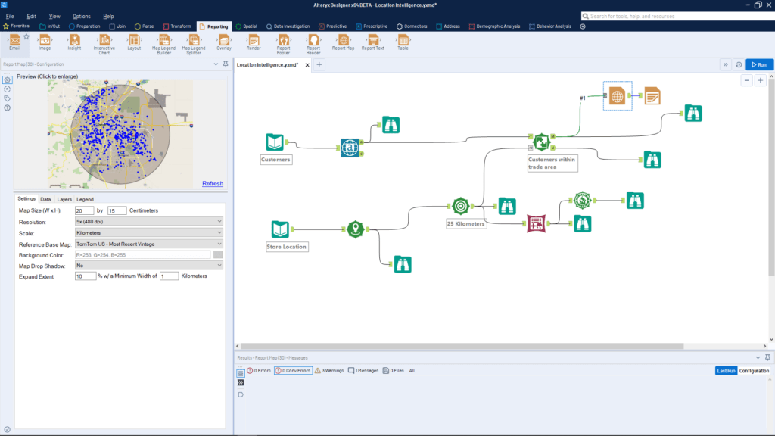Click the 25 Kilometers trade area node
Viewport: 775px width, 436px height.
tap(460, 206)
